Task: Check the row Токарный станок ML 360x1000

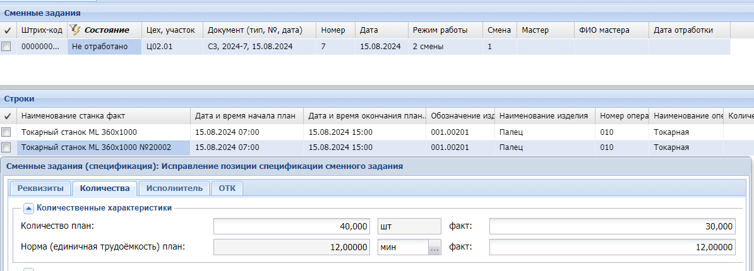Action: 6,132
